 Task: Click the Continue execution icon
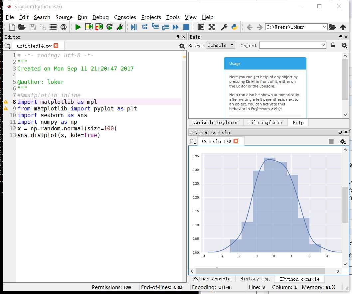[x=176, y=27]
